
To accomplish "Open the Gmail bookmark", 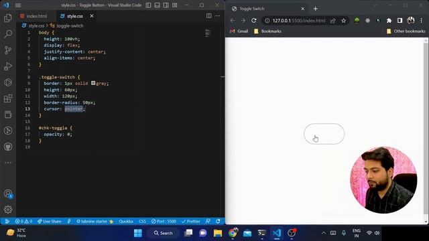I will (x=239, y=31).
